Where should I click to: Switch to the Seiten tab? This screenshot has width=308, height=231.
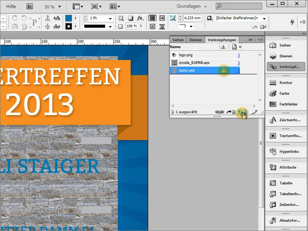(x=178, y=40)
